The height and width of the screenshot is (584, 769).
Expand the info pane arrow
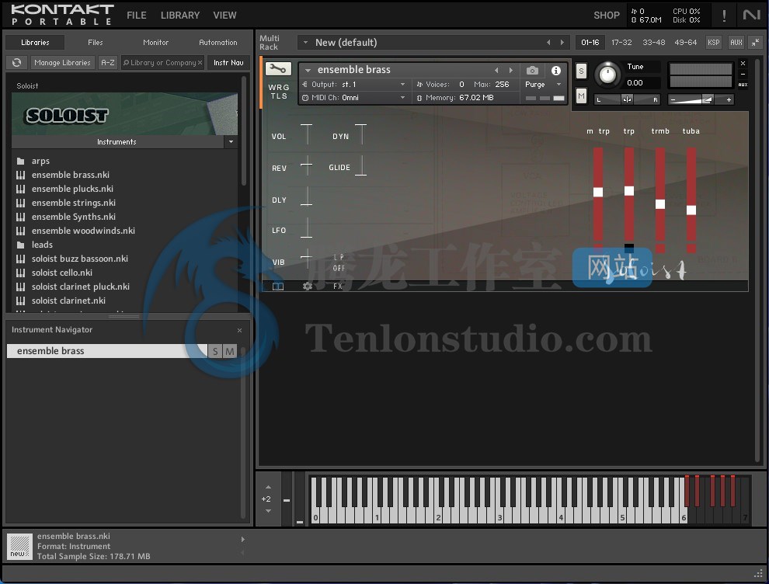[x=243, y=540]
